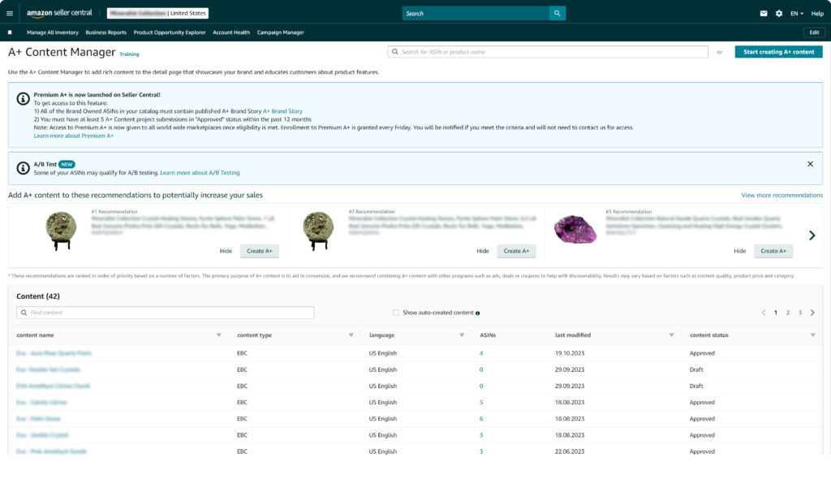Open the hamburger navigation menu
The image size is (831, 479).
click(10, 13)
